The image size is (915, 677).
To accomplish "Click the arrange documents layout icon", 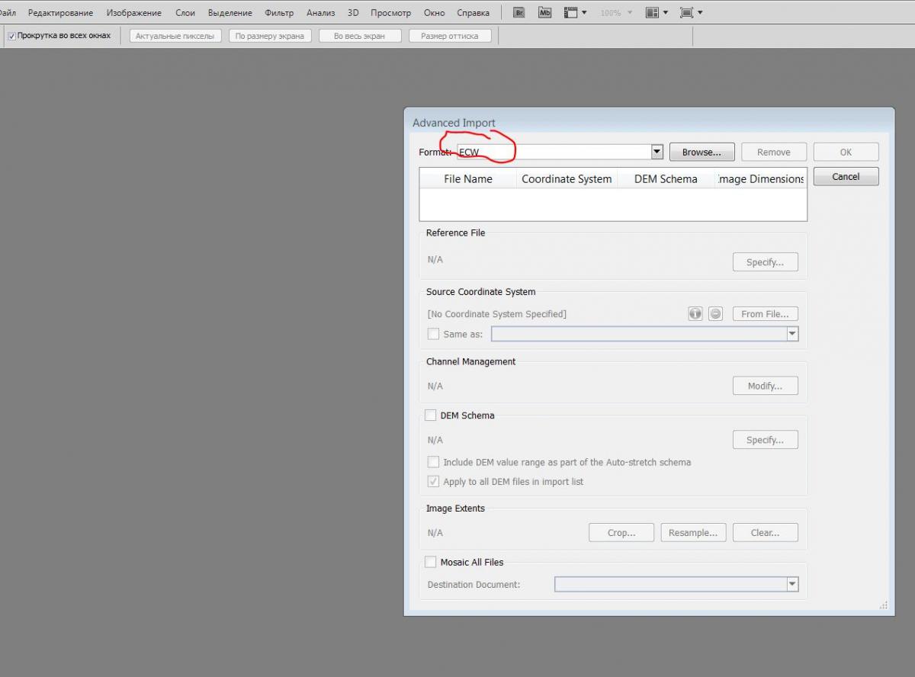I will 652,13.
